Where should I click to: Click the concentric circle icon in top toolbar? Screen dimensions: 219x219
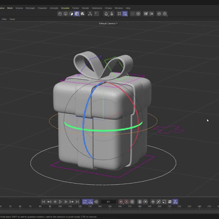tap(138, 14)
